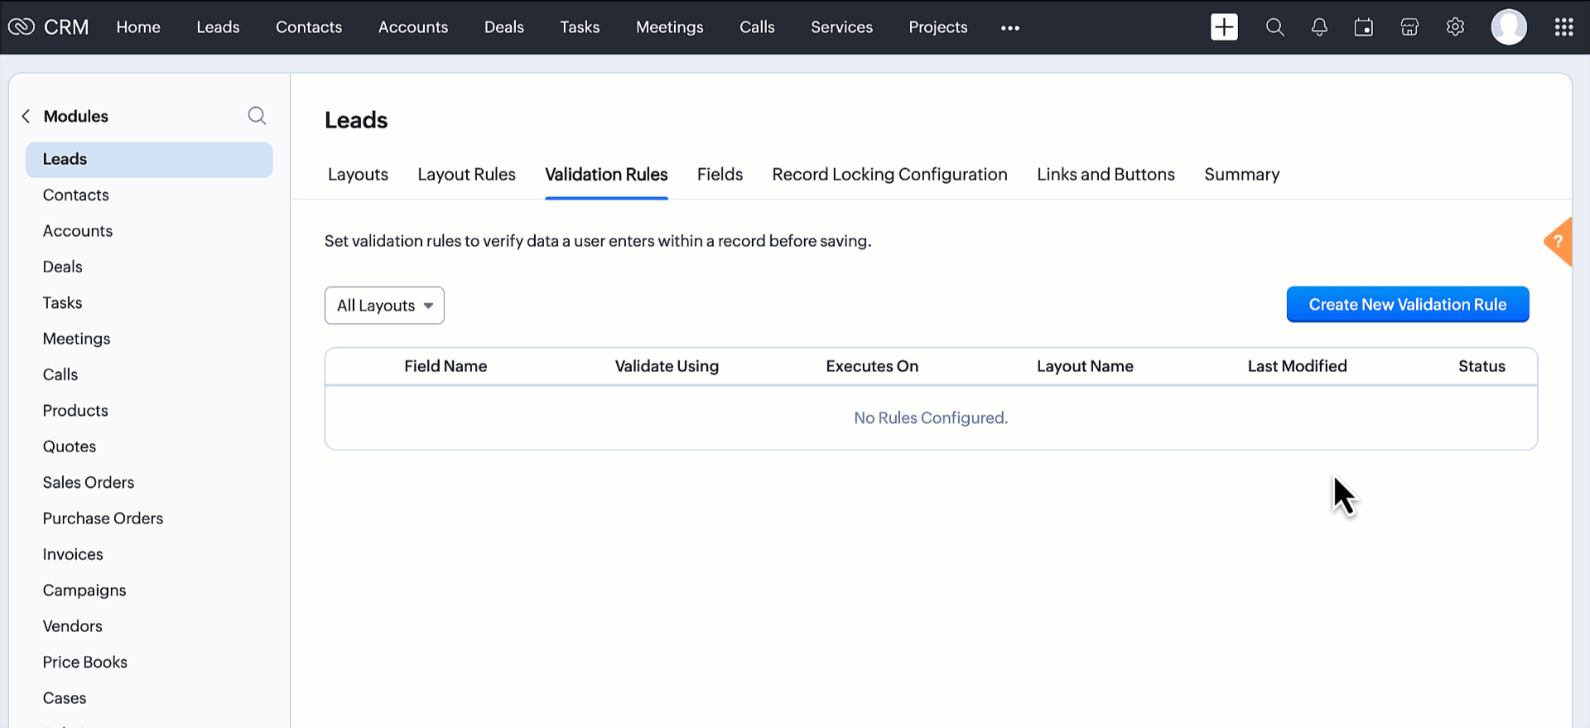1590x728 pixels.
Task: Switch to the Fields tab
Action: (x=720, y=175)
